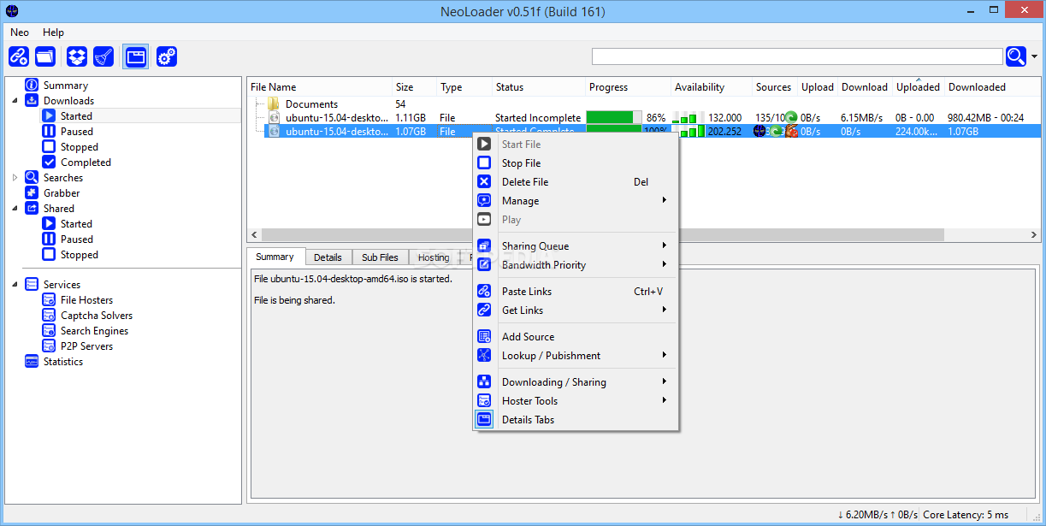The image size is (1046, 526).
Task: Choose Add Source in context menu
Action: 576,337
